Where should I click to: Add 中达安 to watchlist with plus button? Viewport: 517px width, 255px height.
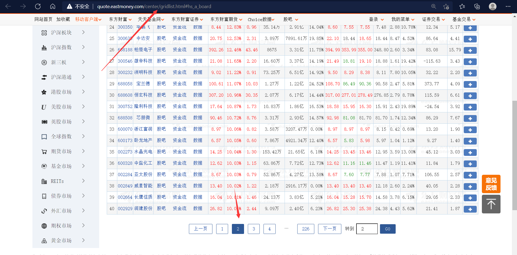[470, 39]
